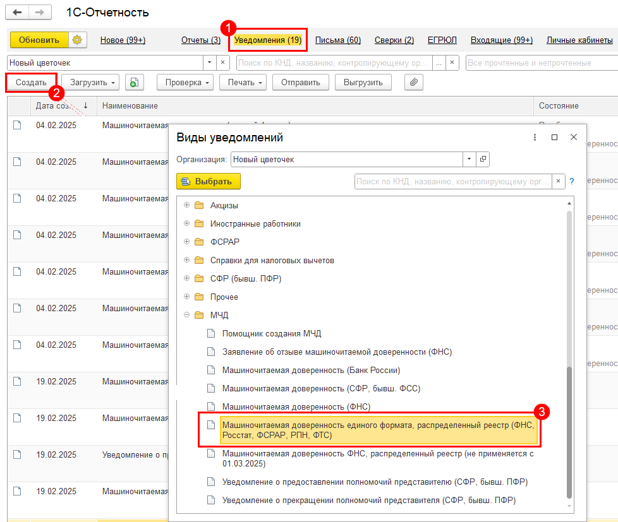Image resolution: width=618 pixels, height=522 pixels.
Task: Click Все прочтенные и непрочтенные filter field
Action: (542, 62)
